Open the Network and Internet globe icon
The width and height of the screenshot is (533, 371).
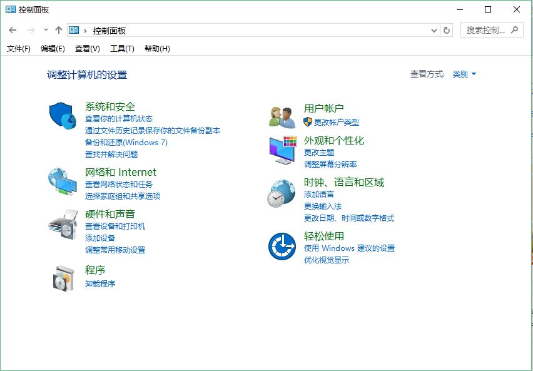(62, 181)
